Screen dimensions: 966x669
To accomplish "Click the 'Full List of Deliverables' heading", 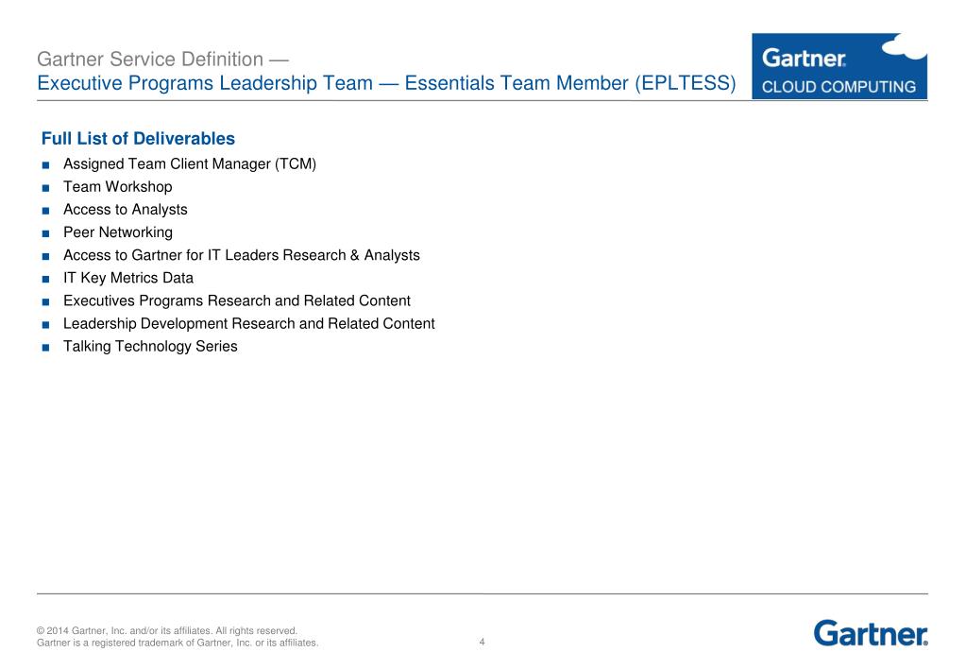I will (138, 138).
